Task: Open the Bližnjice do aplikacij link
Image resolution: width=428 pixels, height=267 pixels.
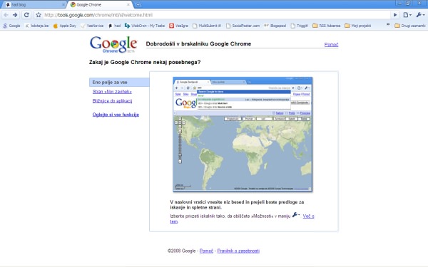Action: point(112,101)
